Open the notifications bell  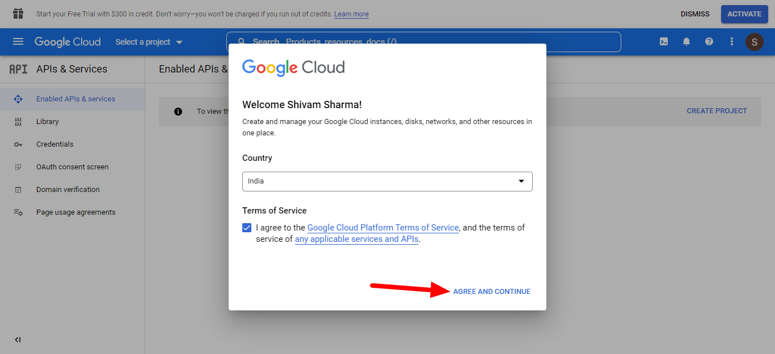[686, 42]
